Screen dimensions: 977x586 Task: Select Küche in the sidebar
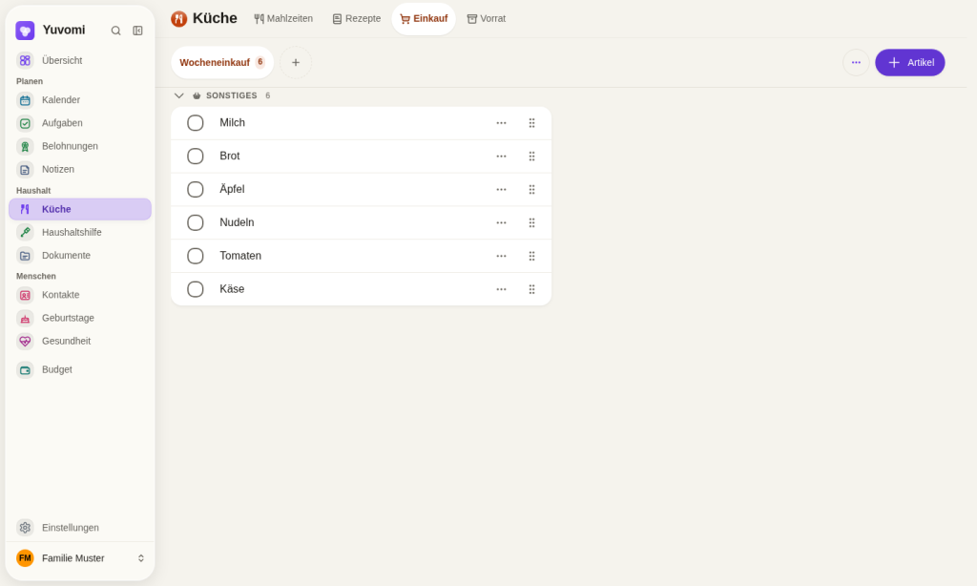80,209
